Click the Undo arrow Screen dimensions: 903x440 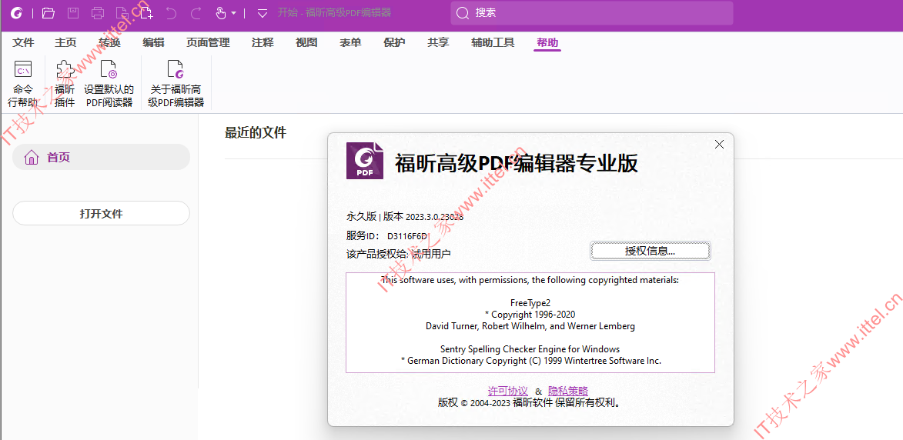171,12
